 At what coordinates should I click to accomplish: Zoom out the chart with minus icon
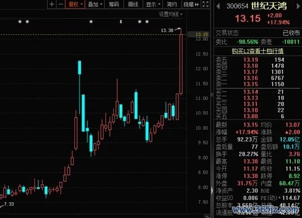pos(61,4)
